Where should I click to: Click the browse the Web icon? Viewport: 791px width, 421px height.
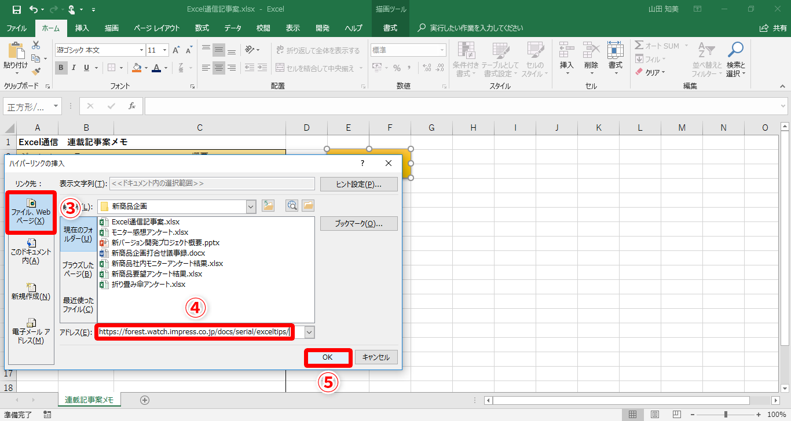[x=292, y=205]
